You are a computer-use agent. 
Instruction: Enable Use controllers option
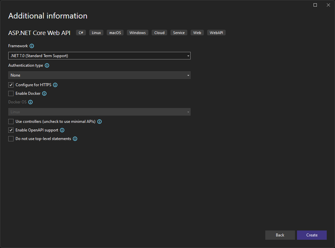(x=11, y=122)
